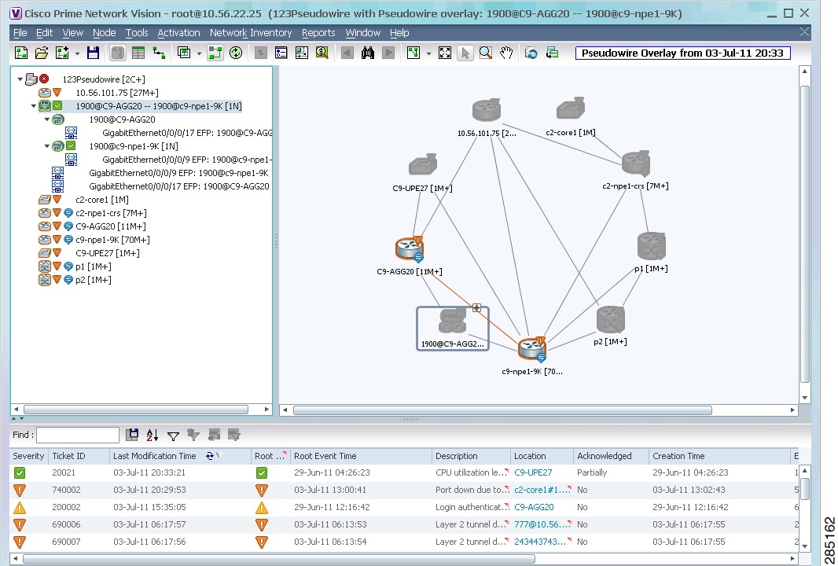Click the Find binoculars icon in toolbar

point(368,53)
